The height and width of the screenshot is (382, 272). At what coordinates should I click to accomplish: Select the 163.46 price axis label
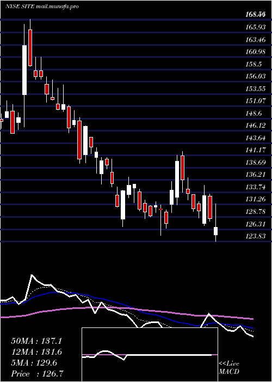255,39
